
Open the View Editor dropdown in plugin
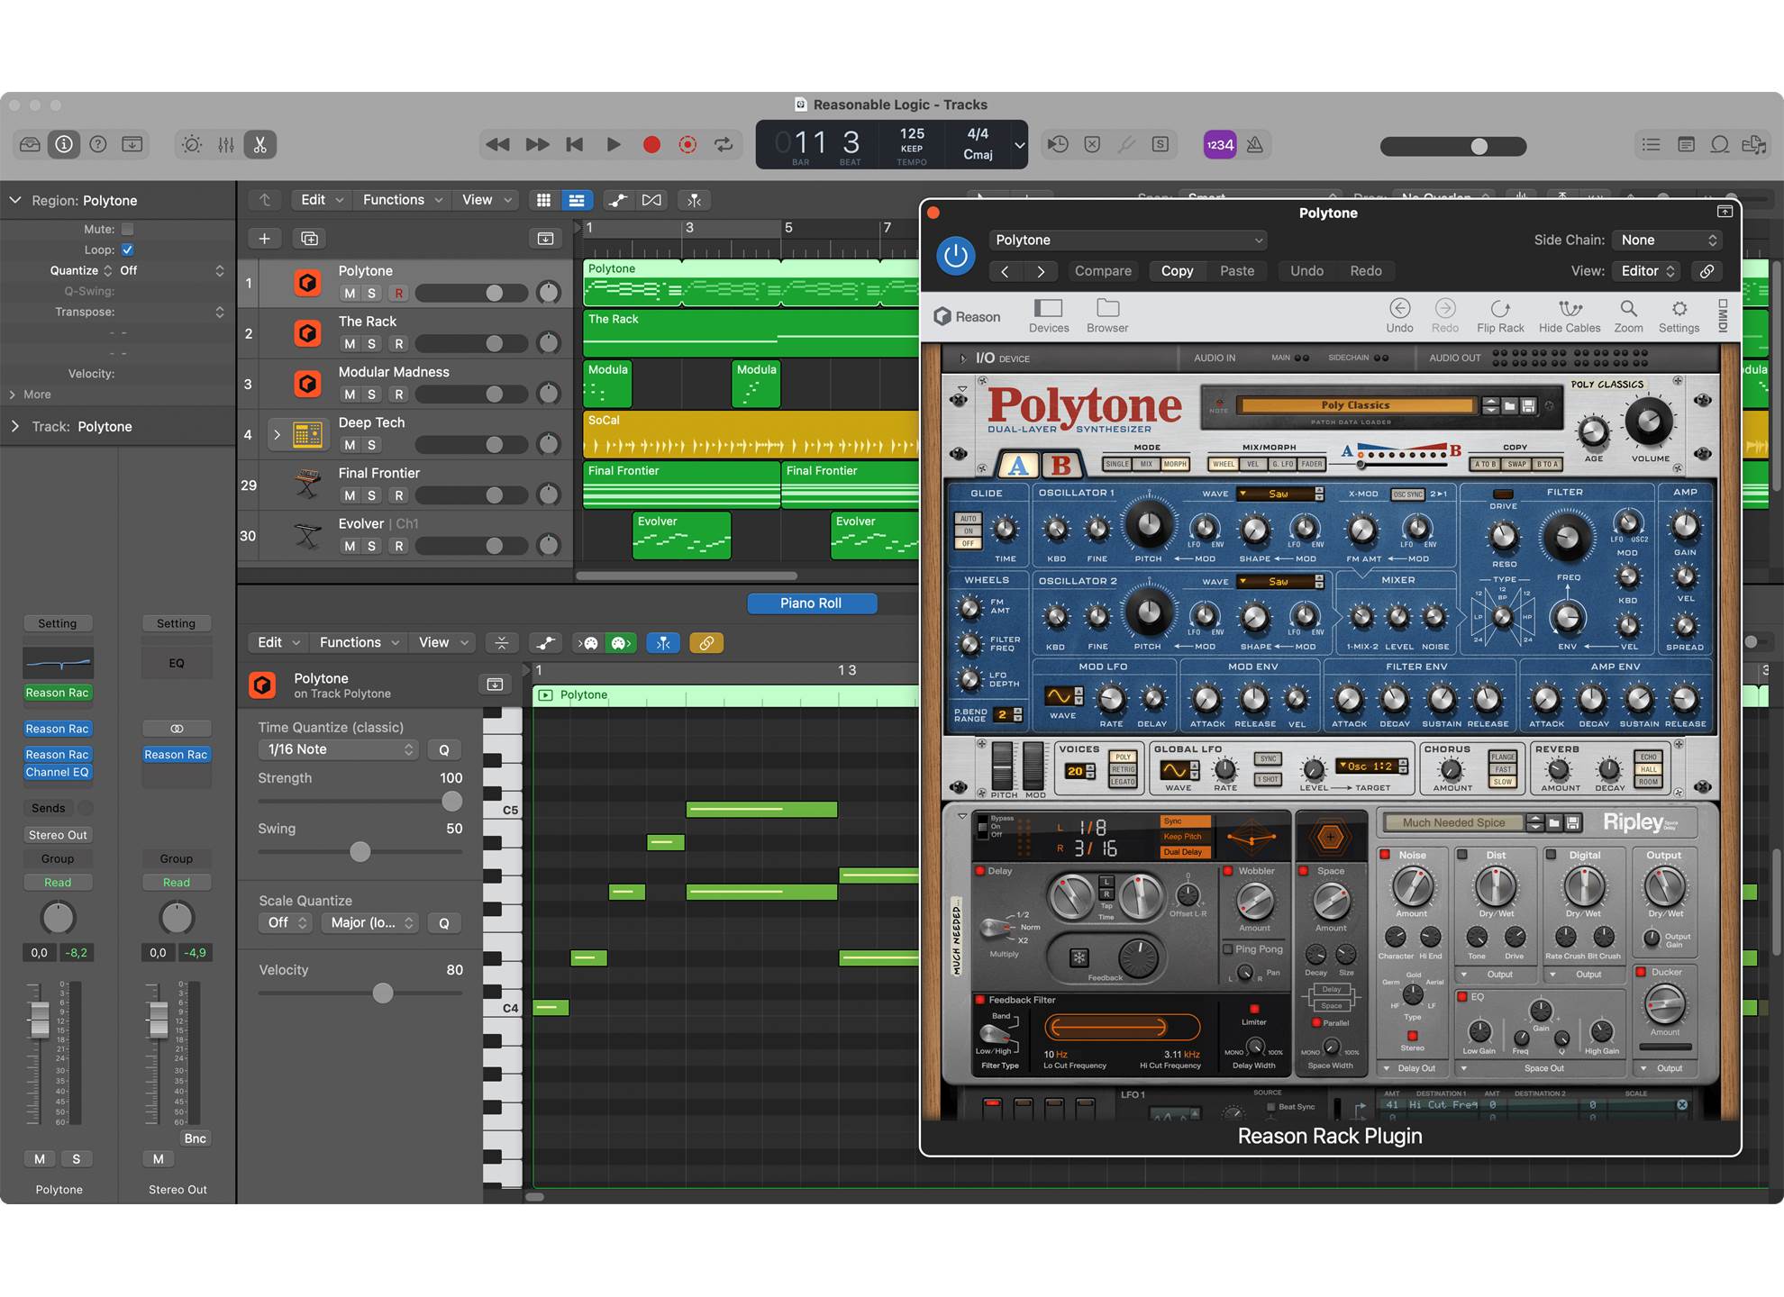click(x=1647, y=270)
